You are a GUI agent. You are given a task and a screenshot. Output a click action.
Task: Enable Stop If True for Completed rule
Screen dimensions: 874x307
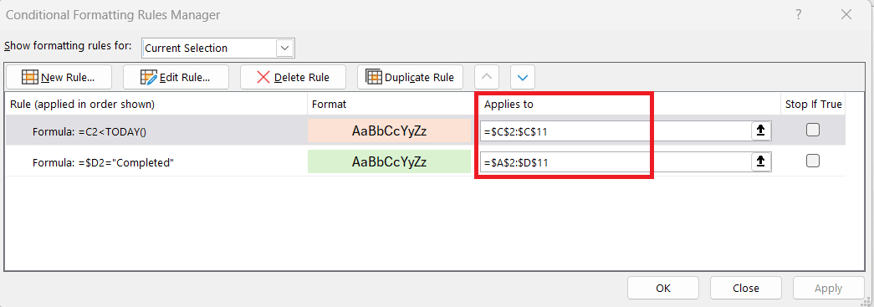pyautogui.click(x=813, y=161)
